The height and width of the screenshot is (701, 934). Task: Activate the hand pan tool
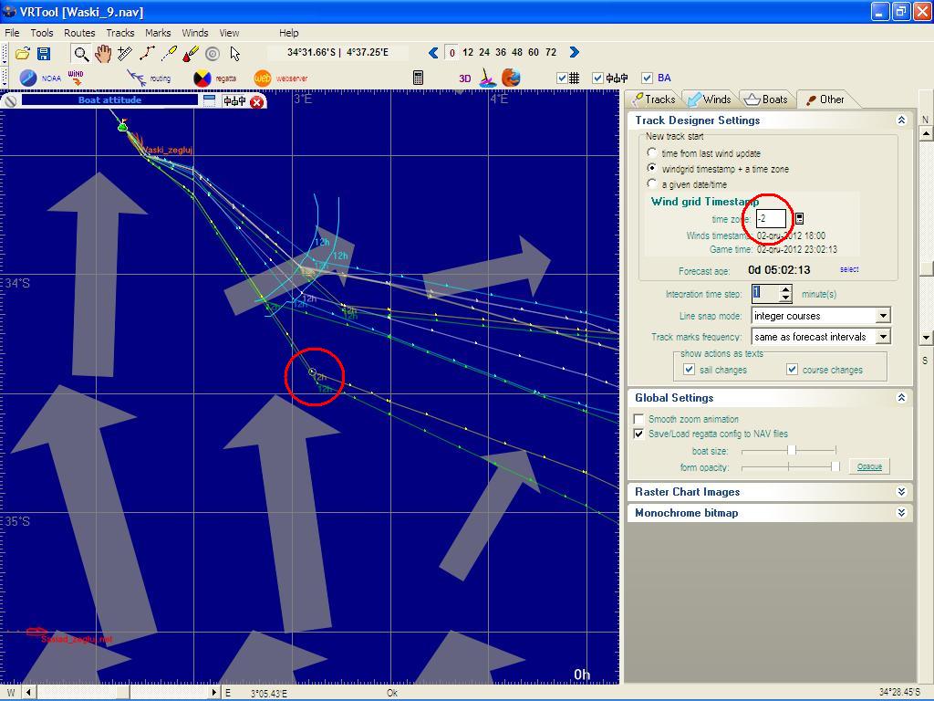[x=103, y=54]
